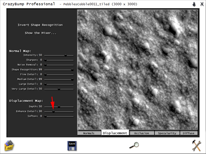206x154 pixels.
Task: Open the magnifying glass 3D preview
Action: point(134,146)
